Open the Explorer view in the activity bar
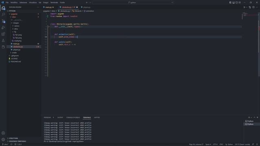The image size is (260, 146). tap(3, 8)
